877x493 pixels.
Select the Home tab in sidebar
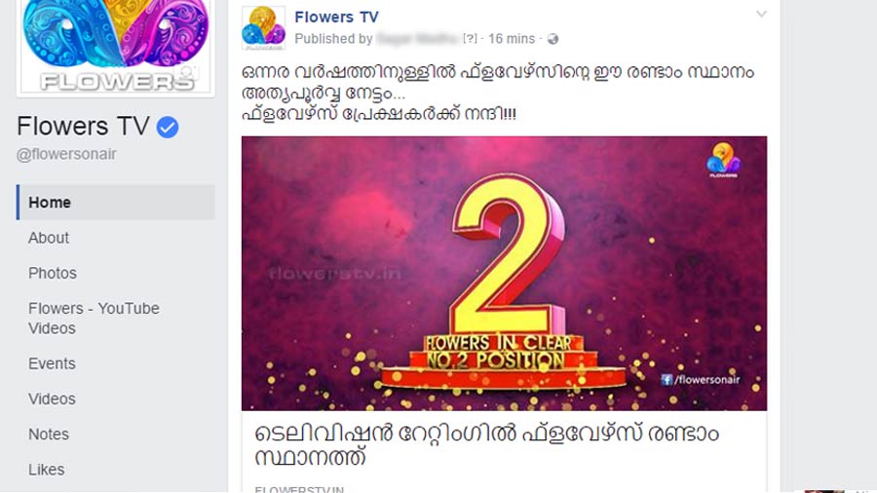(116, 203)
